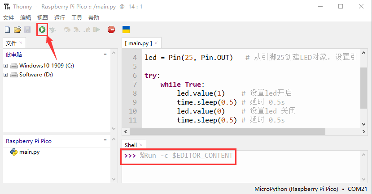Screen dimensions: 372x194
Task: Open the 编辑 menu
Action: point(26,18)
